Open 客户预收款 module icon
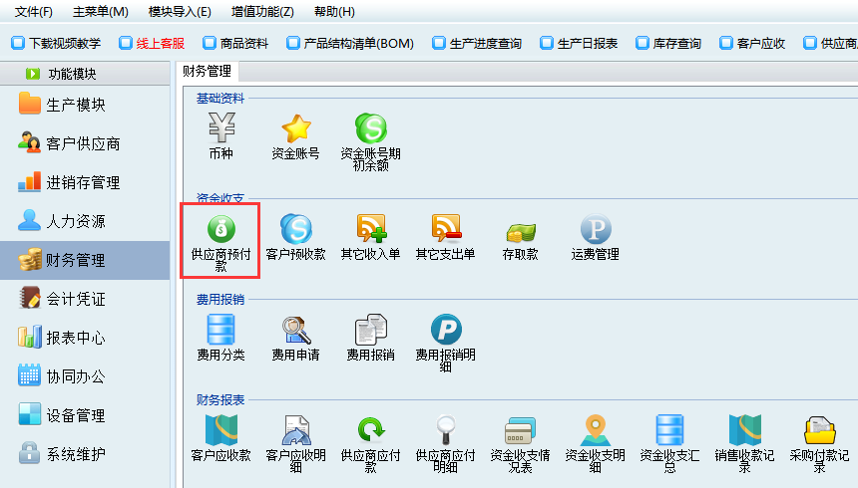Viewport: 858px width, 488px height. click(x=296, y=229)
